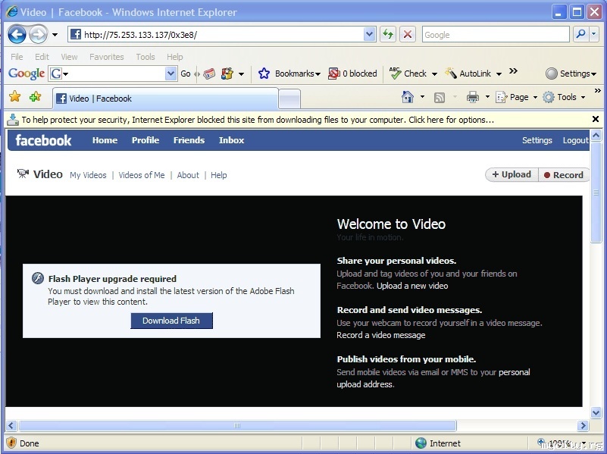Click the Google toolbar search input
The height and width of the screenshot is (454, 607).
coord(113,74)
